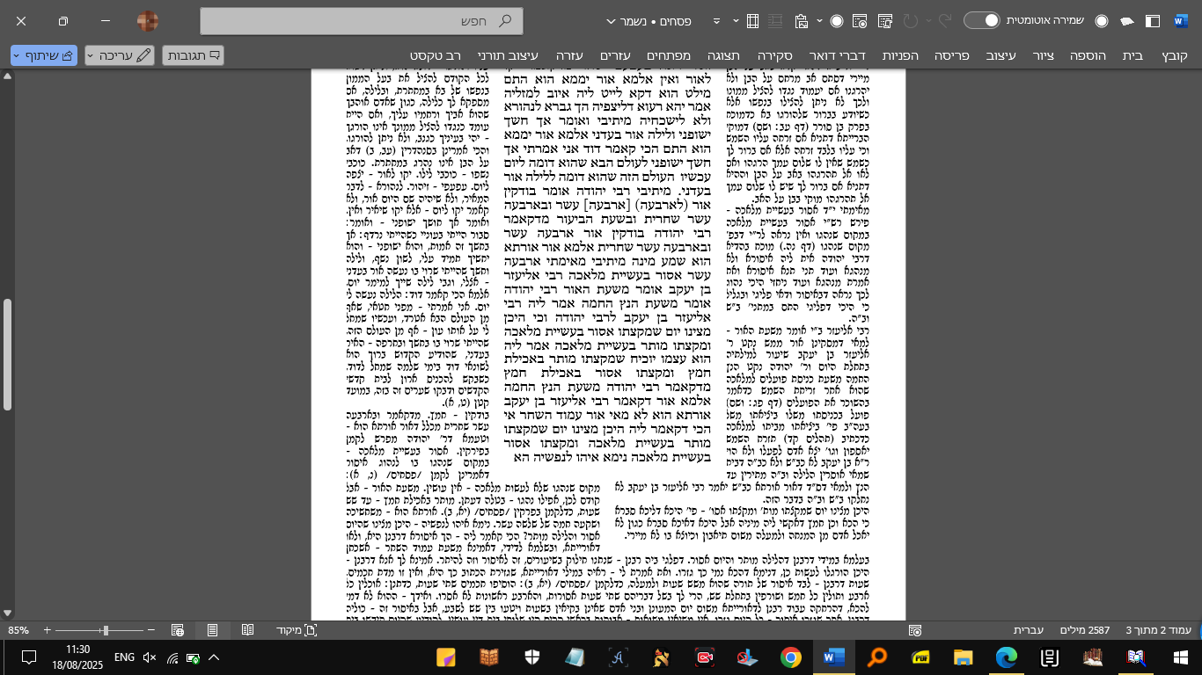
Task: Click the vertical scrollbar thumb
Action: tap(8, 353)
